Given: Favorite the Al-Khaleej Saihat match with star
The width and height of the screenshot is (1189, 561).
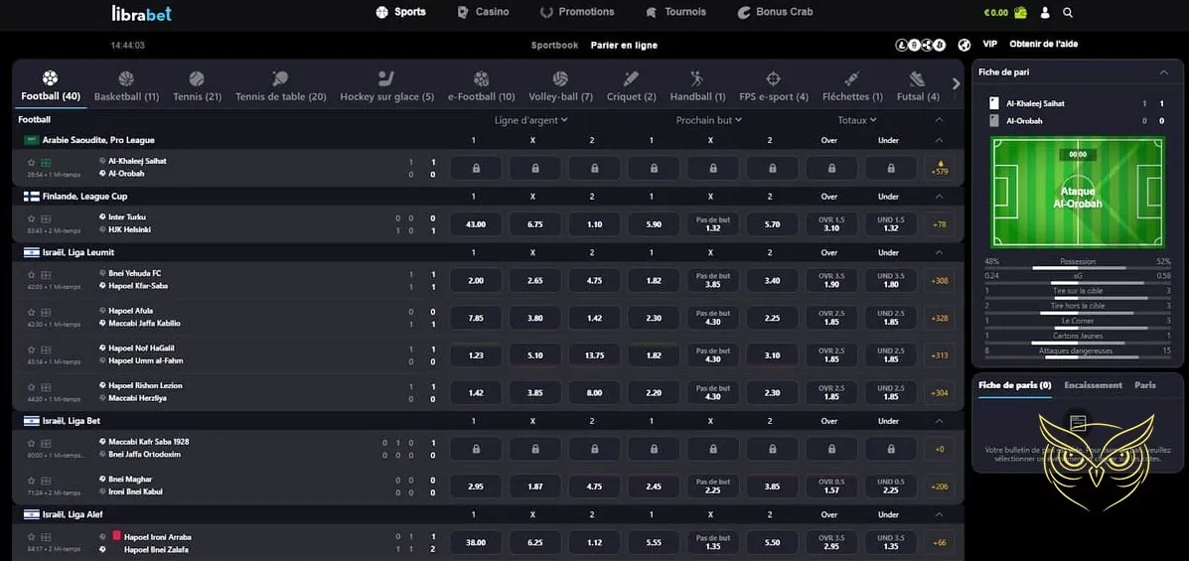Looking at the screenshot, I should tap(31, 162).
